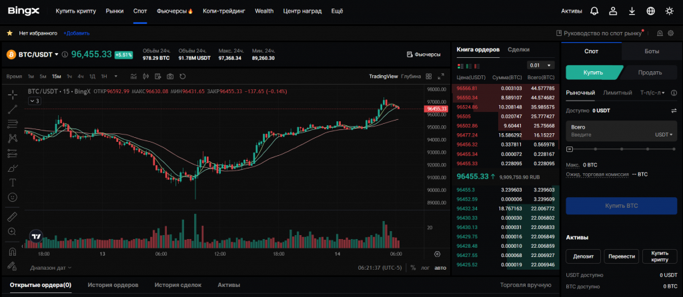Screen dimensions: 683x297
Task: Open the "Рынки" header menu item
Action: 115,11
